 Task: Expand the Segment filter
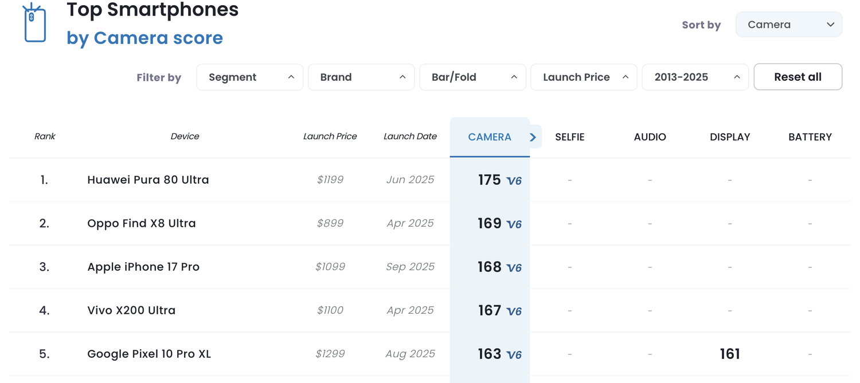249,77
